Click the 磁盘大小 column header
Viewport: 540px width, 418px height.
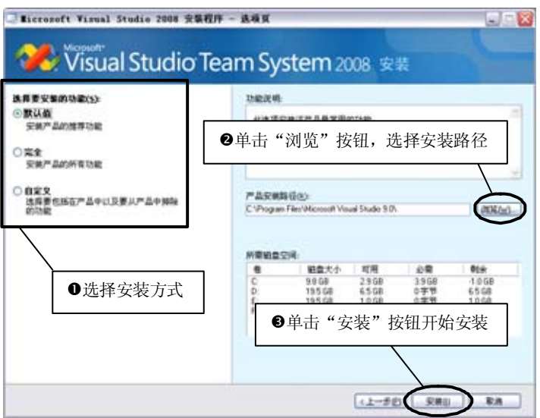coord(326,269)
